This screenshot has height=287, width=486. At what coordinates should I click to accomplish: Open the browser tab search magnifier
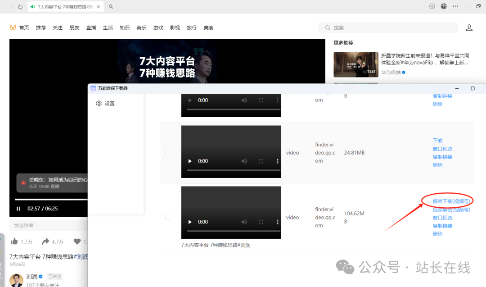tap(111, 6)
